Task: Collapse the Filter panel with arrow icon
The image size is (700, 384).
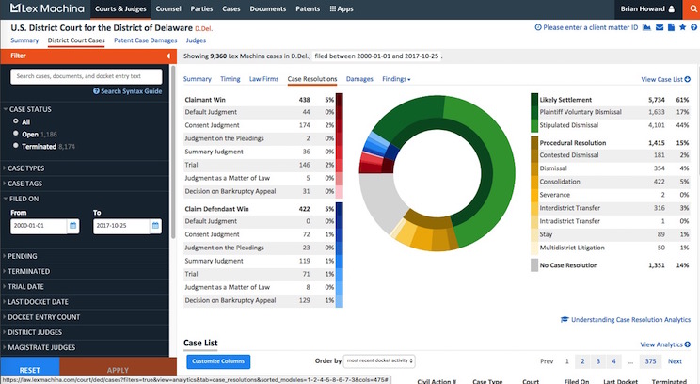Action: [x=167, y=56]
